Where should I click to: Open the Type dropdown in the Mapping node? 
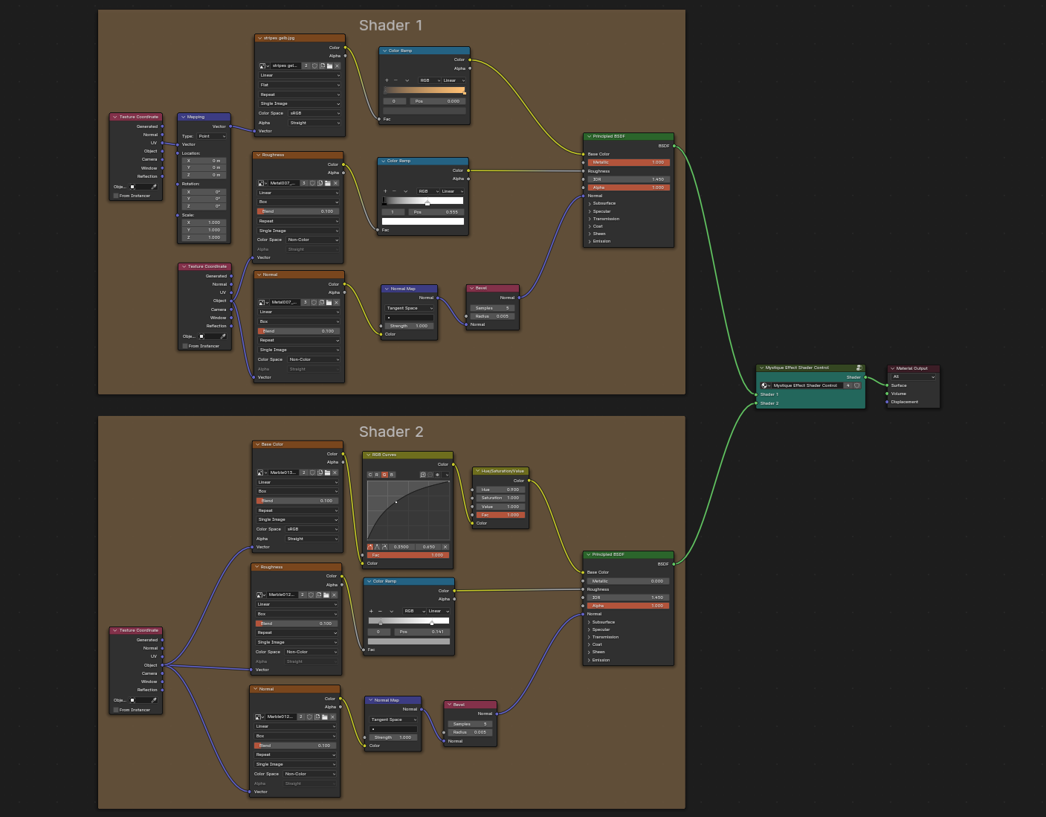click(x=212, y=136)
